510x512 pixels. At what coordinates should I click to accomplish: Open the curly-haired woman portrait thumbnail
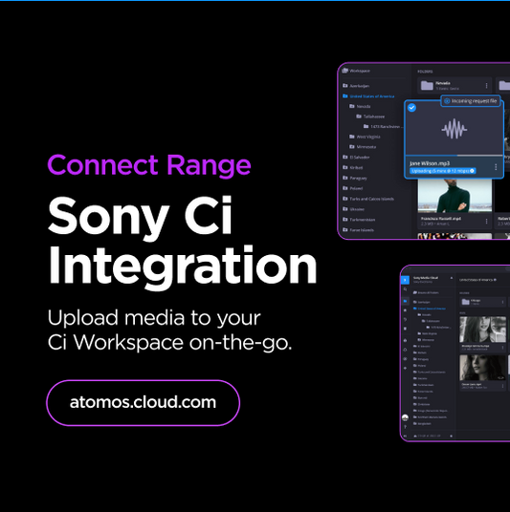pyautogui.click(x=483, y=368)
